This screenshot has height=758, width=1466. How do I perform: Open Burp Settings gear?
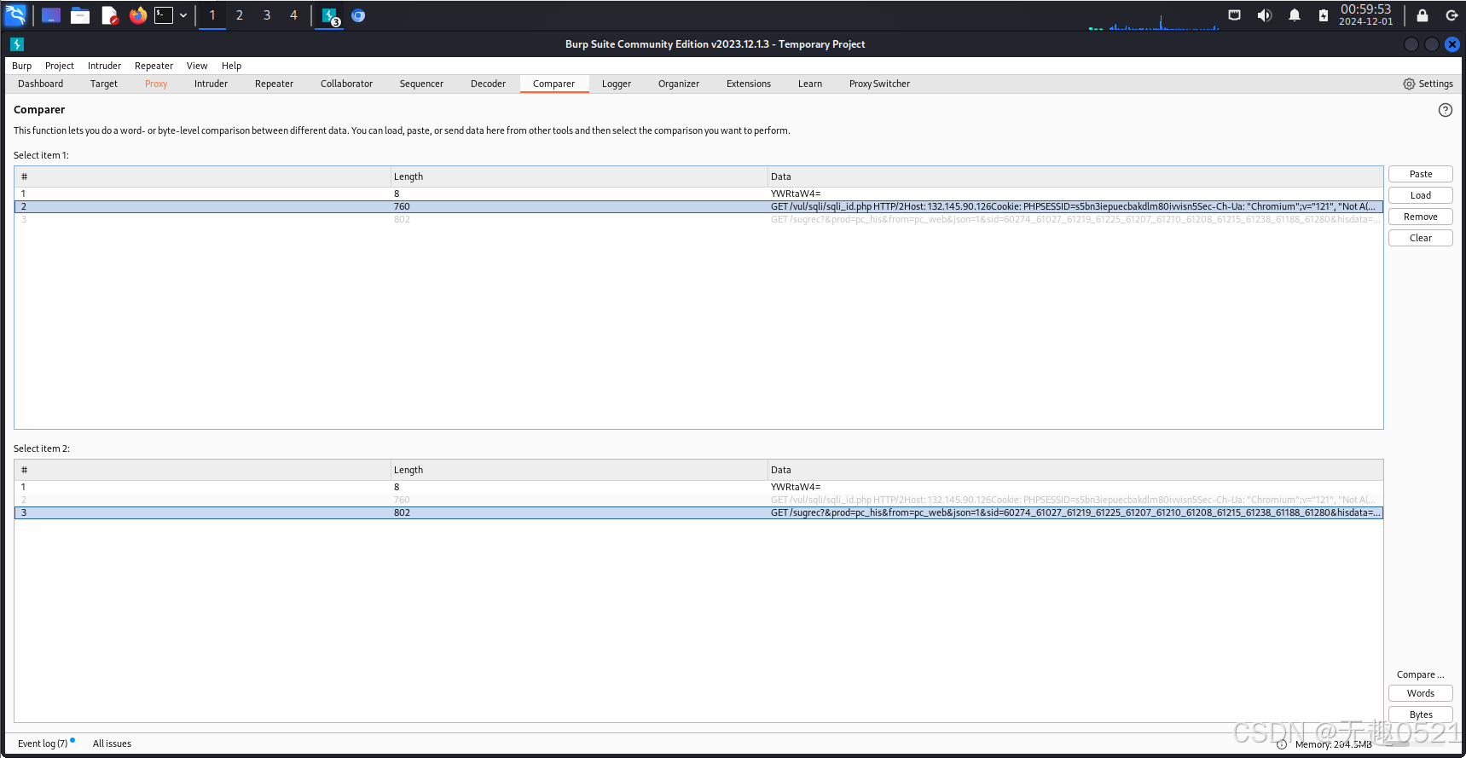[x=1428, y=84]
